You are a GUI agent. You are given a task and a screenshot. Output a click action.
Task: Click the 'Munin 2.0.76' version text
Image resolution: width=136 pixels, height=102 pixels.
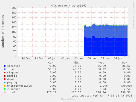point(68,99)
